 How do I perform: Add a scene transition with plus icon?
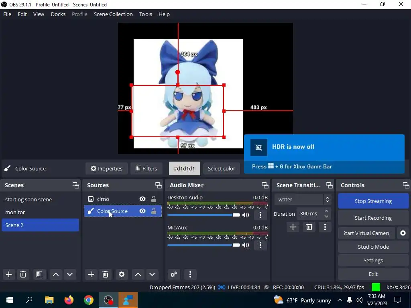(293, 227)
